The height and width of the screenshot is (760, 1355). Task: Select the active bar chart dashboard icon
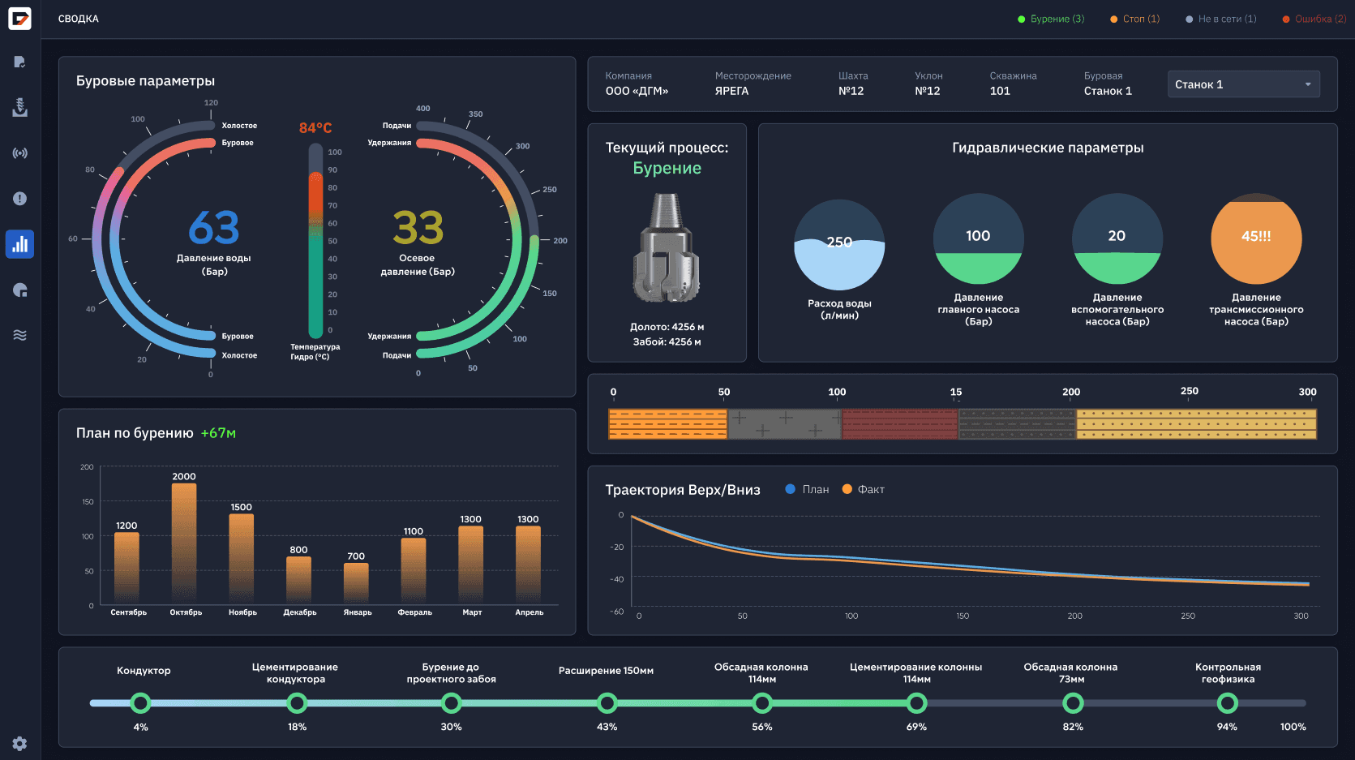pos(20,243)
